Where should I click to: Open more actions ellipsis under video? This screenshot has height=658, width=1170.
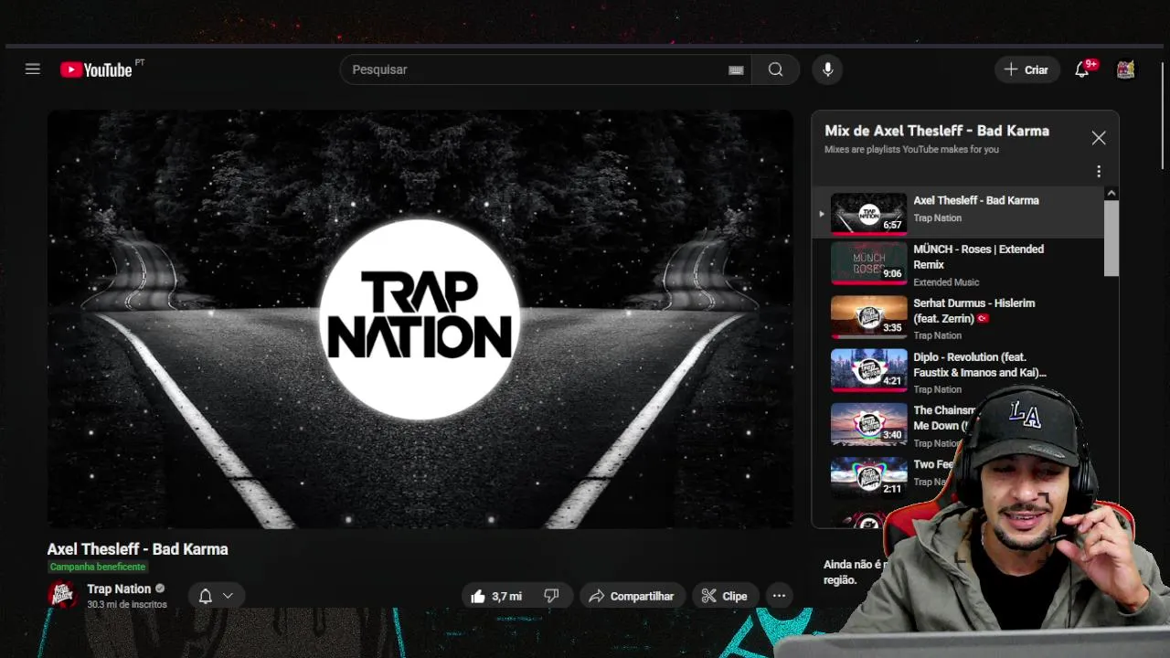click(779, 596)
